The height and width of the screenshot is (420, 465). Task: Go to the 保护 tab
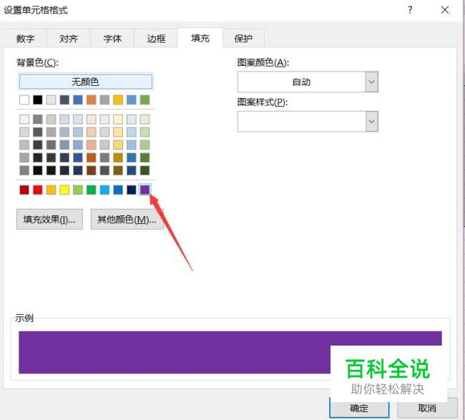tap(243, 39)
